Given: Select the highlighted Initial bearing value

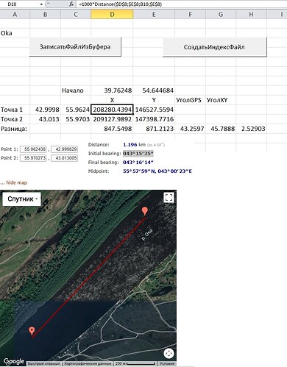Looking at the screenshot, I should (x=138, y=154).
